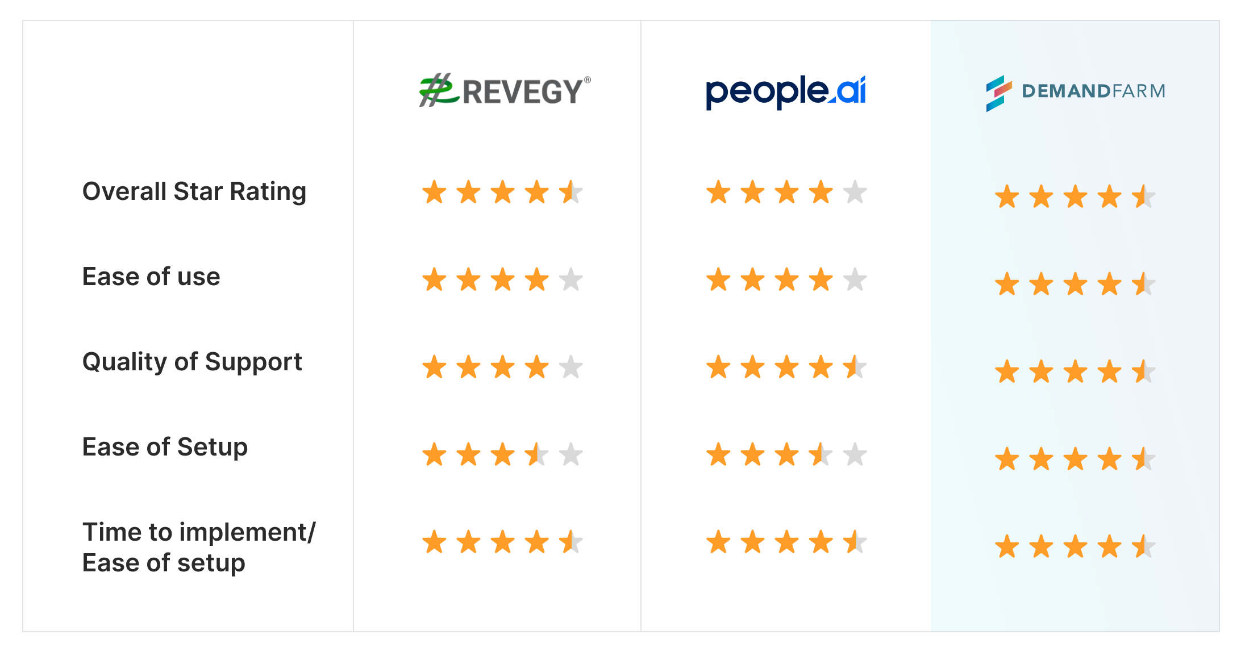The height and width of the screenshot is (652, 1241).
Task: Click the DemandFarm logo
Action: pos(1076,93)
